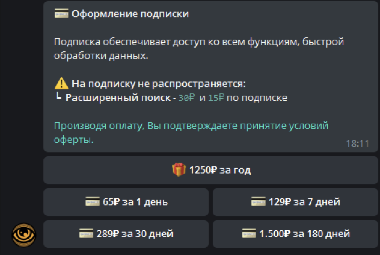Click the card icon on 180 days button
Screen dimensions: 380x255
[x=249, y=233]
